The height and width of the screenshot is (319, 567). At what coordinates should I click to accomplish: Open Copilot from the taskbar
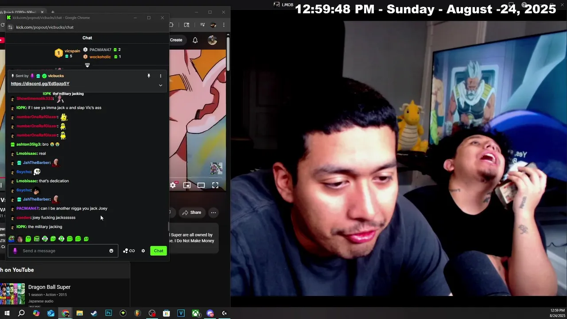coord(36,313)
